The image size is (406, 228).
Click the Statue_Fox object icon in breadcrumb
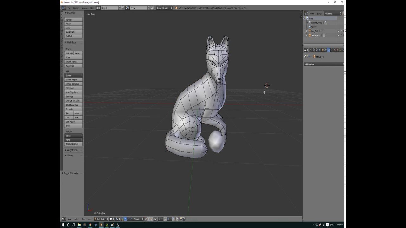tap(314, 57)
